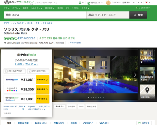Click the H.I.S. magnifier icon
The height and width of the screenshot is (125, 157).
point(23,109)
